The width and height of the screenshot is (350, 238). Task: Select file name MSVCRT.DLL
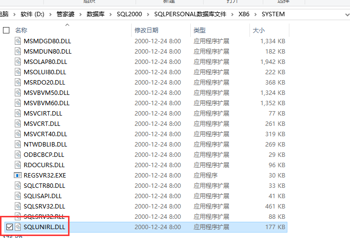point(42,124)
